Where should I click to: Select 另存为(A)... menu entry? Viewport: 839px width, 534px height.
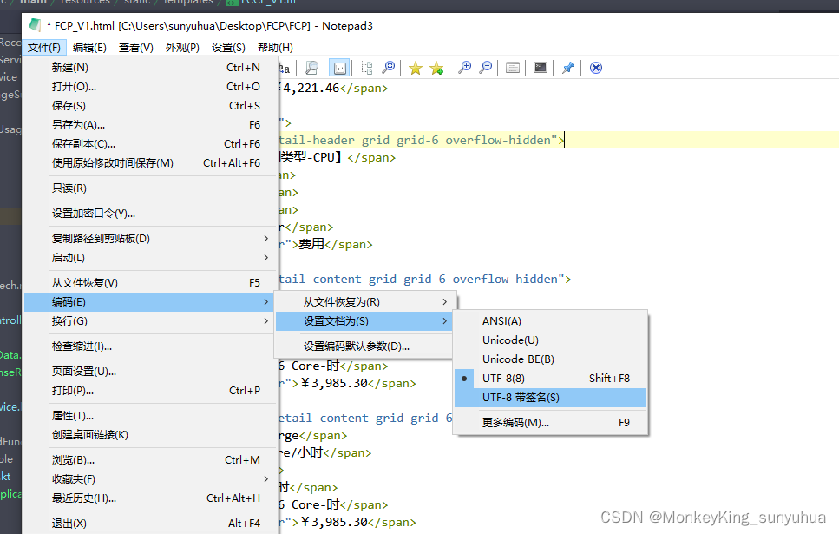coord(148,125)
